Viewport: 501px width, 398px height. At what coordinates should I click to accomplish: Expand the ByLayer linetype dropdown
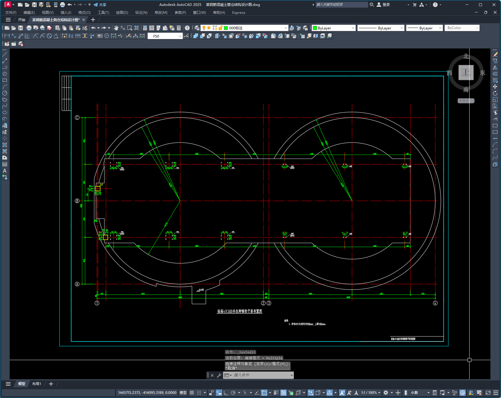(x=402, y=28)
